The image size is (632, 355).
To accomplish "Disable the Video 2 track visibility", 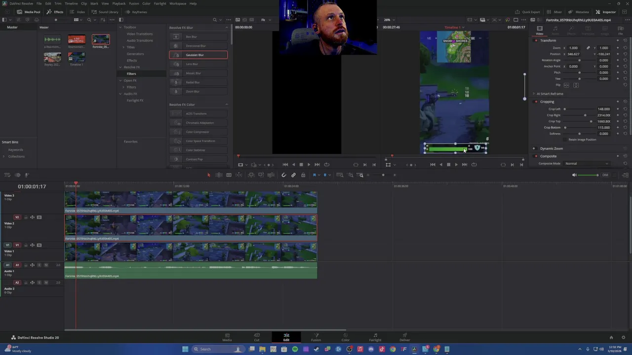I will (x=39, y=217).
